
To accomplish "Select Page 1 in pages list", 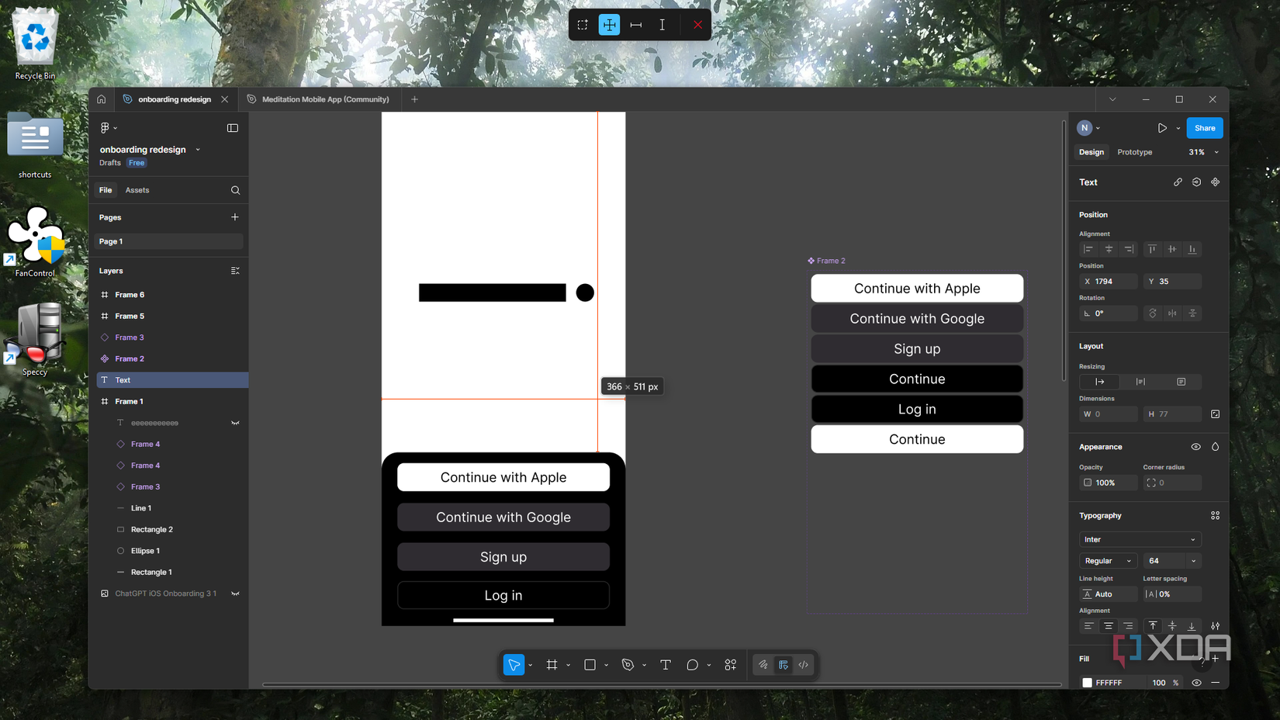I will (x=169, y=241).
